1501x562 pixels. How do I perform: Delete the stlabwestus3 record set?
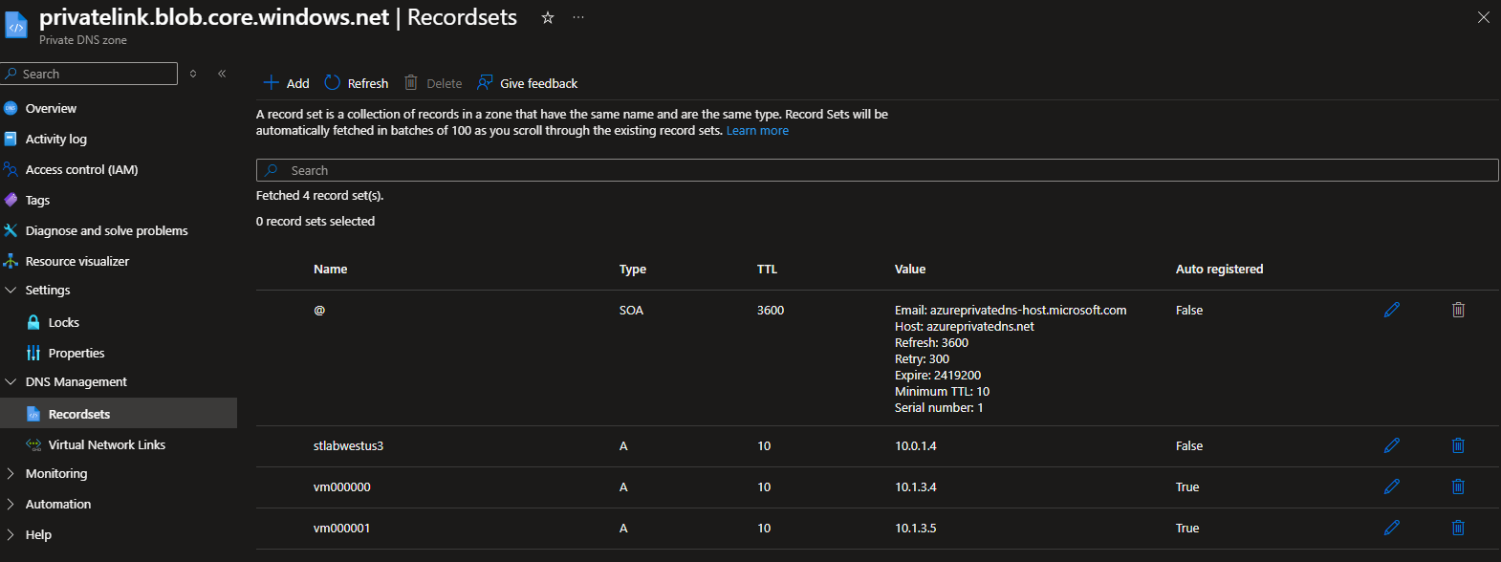(x=1458, y=445)
